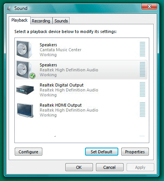Click the Realtek High Definition speaker icon
Screen dimensions: 164x181
coord(24,69)
